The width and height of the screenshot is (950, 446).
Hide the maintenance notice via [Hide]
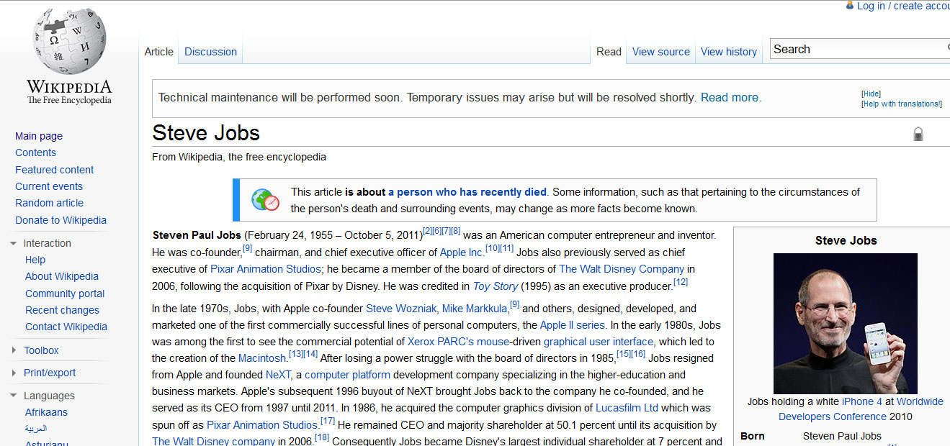(871, 94)
